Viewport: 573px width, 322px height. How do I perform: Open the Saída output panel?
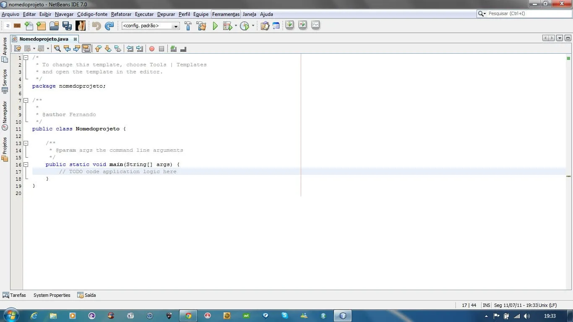pyautogui.click(x=87, y=295)
